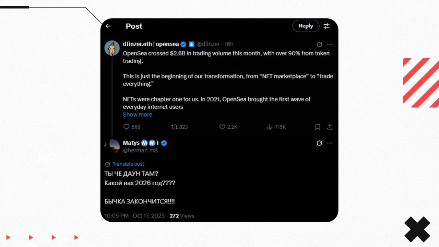Open the @dfinzer handle link
This screenshot has width=439, height=247.
coord(208,44)
